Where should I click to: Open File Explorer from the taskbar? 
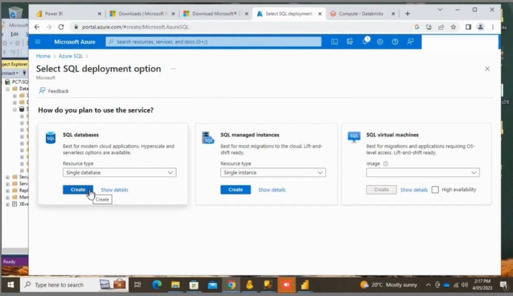pos(175,285)
